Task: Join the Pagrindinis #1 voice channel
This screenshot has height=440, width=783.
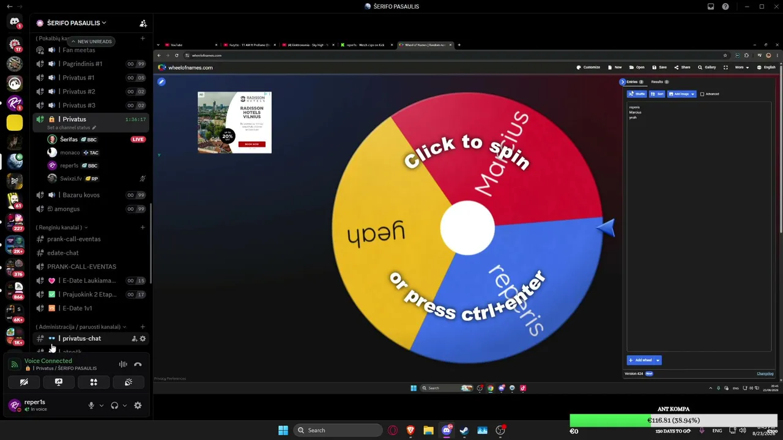Action: 91,64
